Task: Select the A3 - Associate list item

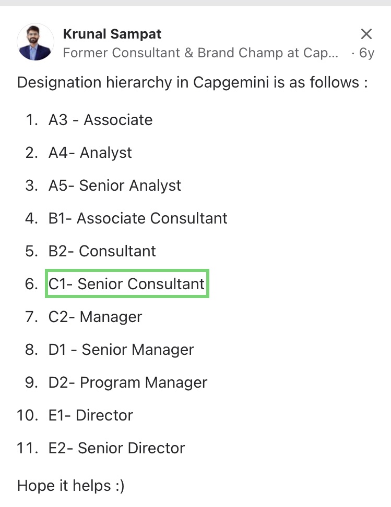Action: [100, 120]
